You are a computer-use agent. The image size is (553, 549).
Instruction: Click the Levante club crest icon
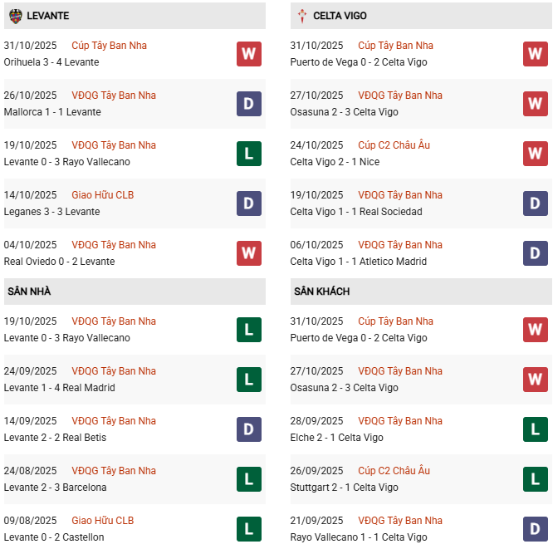click(16, 16)
